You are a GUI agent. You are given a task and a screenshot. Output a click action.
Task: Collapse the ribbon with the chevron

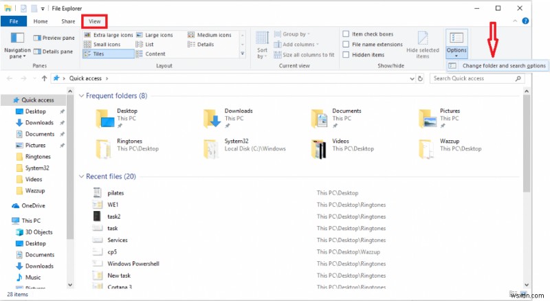click(514, 21)
